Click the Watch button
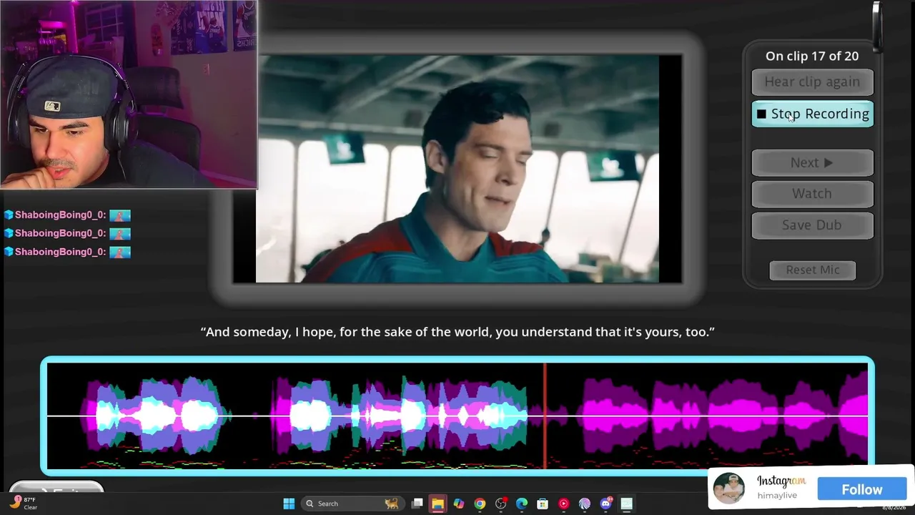Viewport: 915px width, 515px height. click(812, 193)
